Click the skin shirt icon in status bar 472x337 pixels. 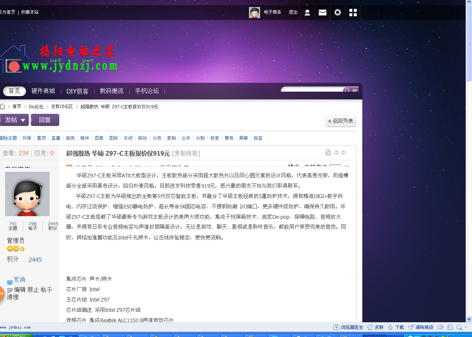pos(370,327)
